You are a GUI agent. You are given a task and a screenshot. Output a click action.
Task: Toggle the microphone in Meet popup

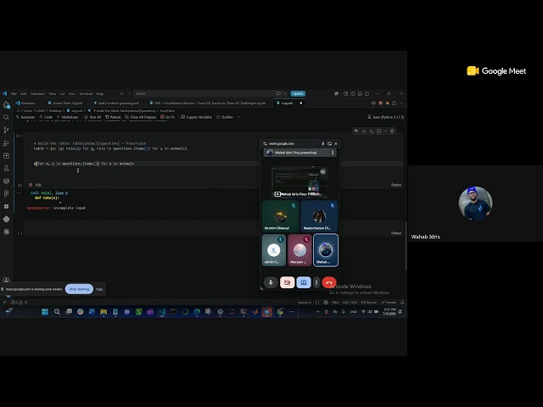tap(271, 282)
